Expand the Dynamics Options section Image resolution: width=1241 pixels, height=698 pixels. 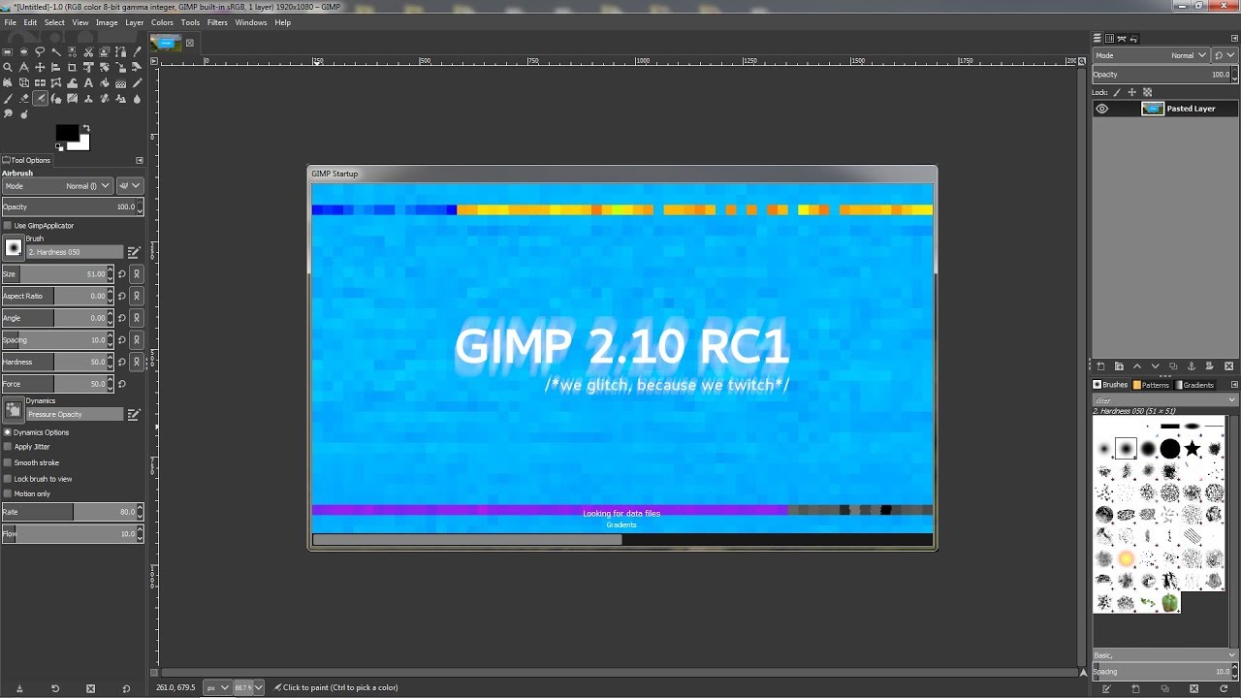point(8,432)
